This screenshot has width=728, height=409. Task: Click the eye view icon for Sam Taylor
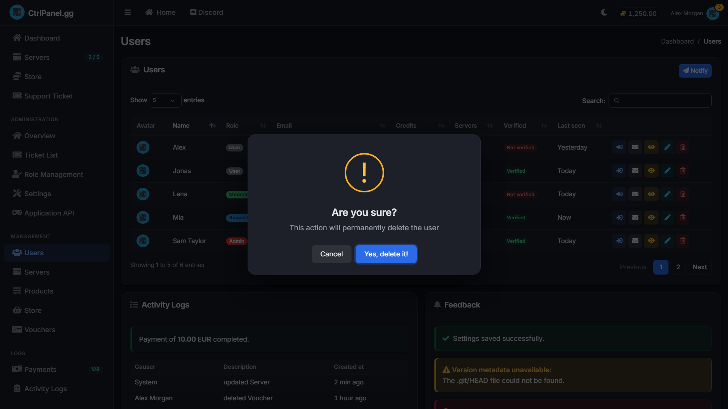pos(651,241)
